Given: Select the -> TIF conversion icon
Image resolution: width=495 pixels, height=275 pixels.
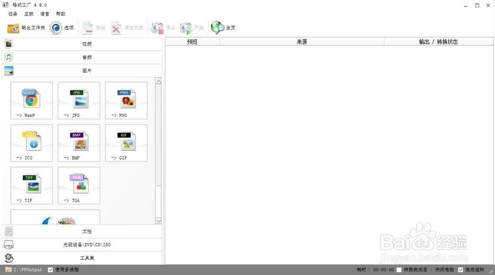Looking at the screenshot, I should [x=32, y=186].
